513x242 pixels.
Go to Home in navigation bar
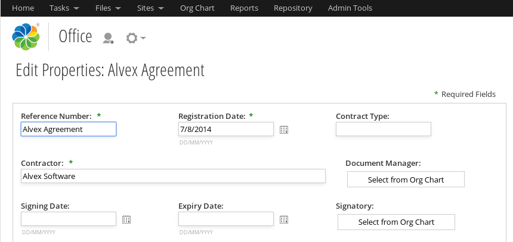(23, 8)
